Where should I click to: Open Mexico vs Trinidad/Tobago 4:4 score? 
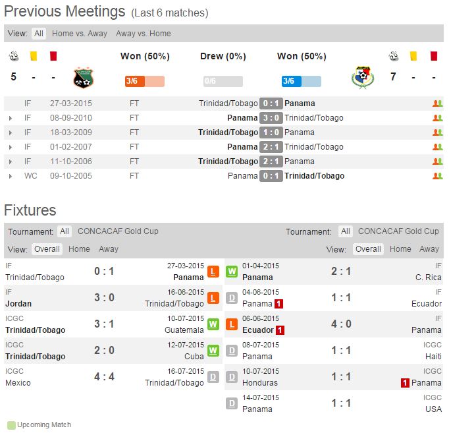click(105, 377)
